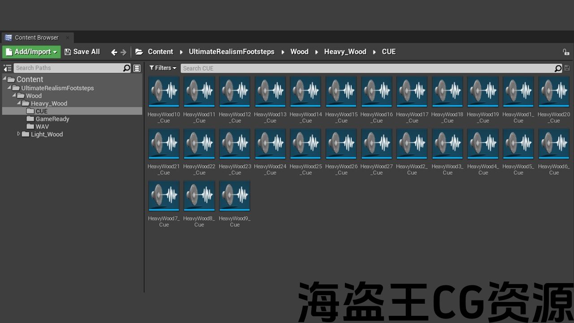Click the back navigation arrow
This screenshot has width=574, height=323.
(x=114, y=52)
